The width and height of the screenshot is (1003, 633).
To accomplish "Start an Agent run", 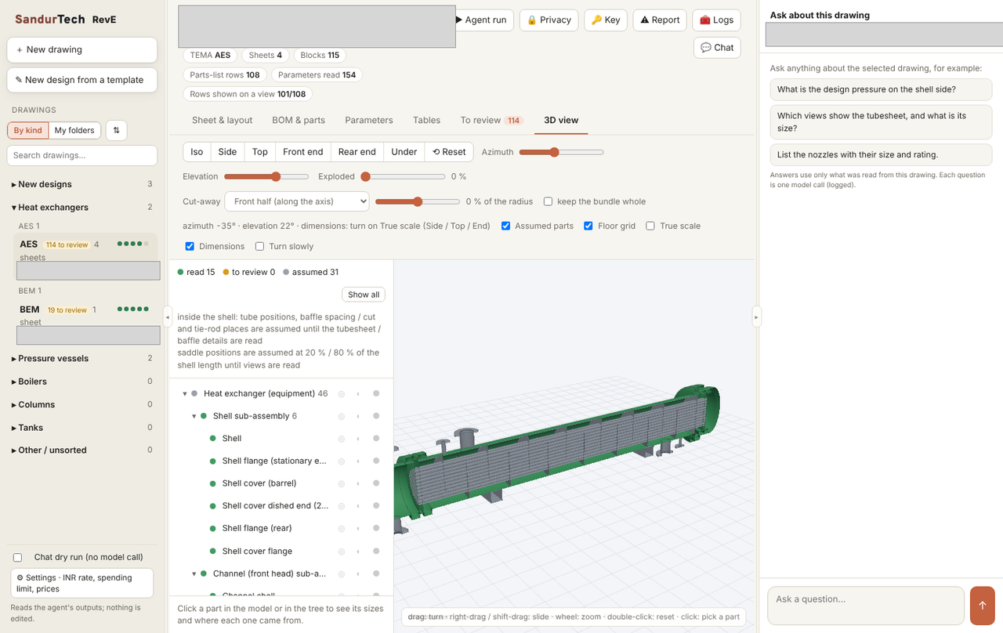I will (x=483, y=20).
